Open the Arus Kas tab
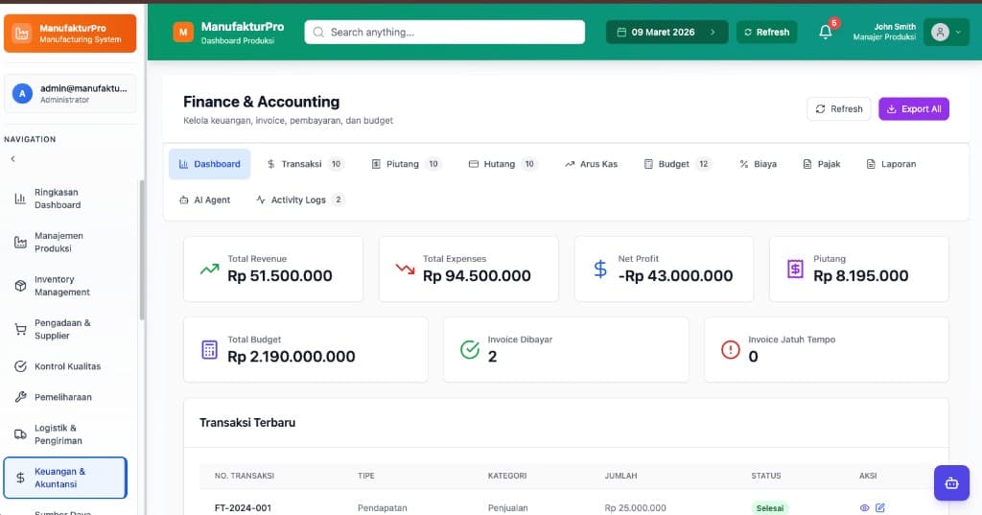The width and height of the screenshot is (982, 515). (591, 164)
